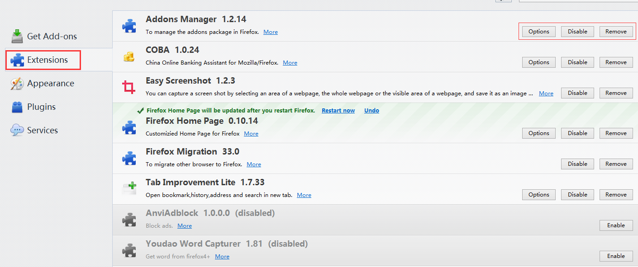Viewport: 638px width, 267px height.
Task: Click Restart now for Firefox Home Page
Action: pos(338,110)
